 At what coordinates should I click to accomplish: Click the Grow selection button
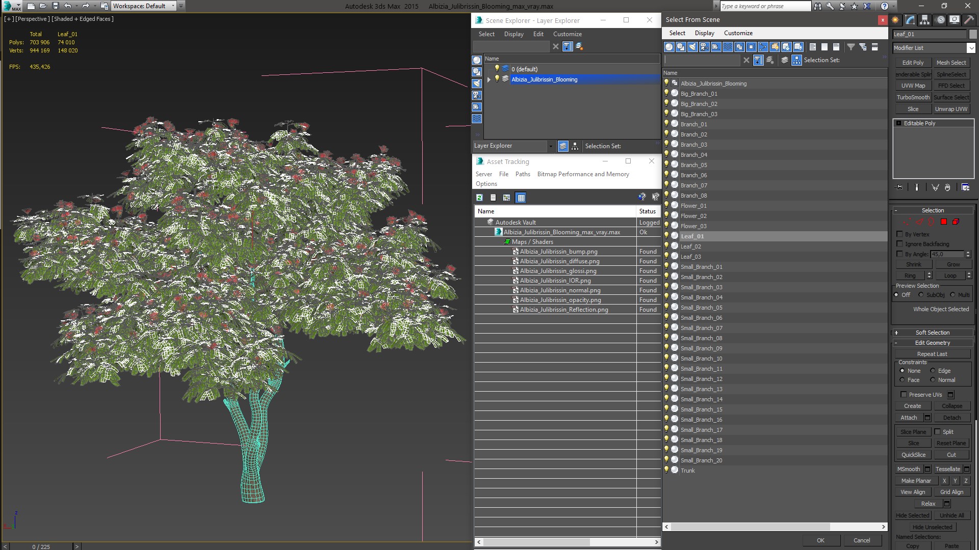tap(953, 264)
